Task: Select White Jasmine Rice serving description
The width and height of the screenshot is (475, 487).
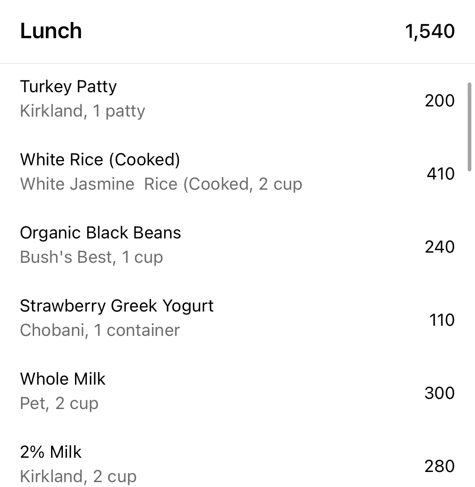Action: 161,184
